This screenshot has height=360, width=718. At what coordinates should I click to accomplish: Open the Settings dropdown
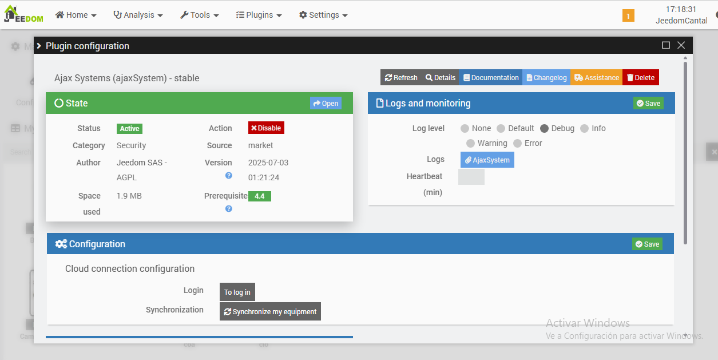323,15
